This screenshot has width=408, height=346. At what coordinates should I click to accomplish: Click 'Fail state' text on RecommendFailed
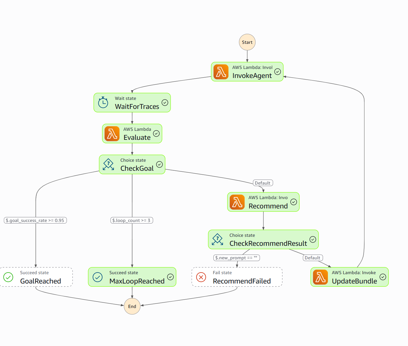pos(222,273)
